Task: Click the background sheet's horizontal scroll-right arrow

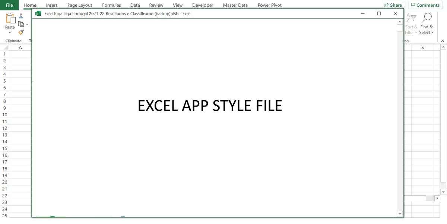Action: point(437,199)
